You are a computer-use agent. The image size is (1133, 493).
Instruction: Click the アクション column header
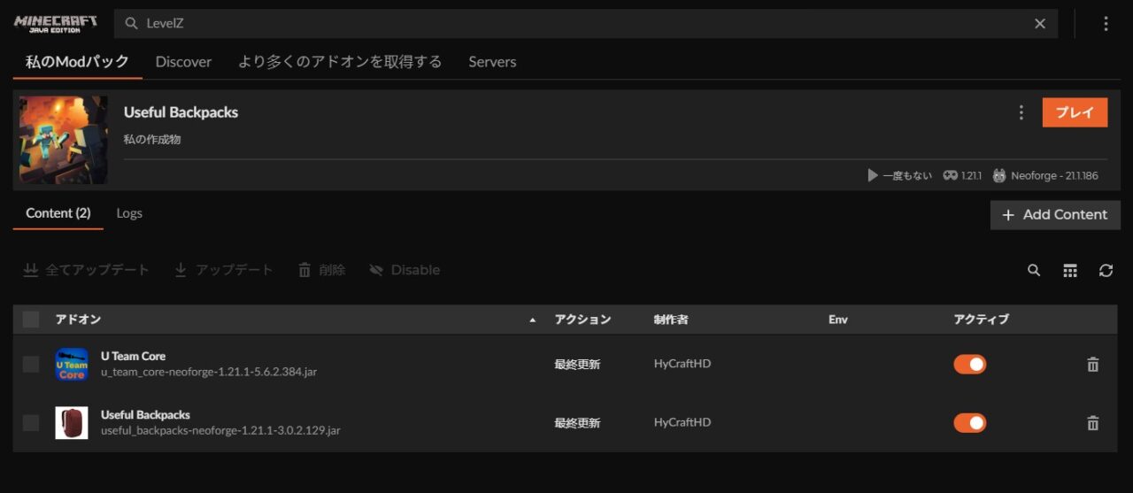(582, 320)
